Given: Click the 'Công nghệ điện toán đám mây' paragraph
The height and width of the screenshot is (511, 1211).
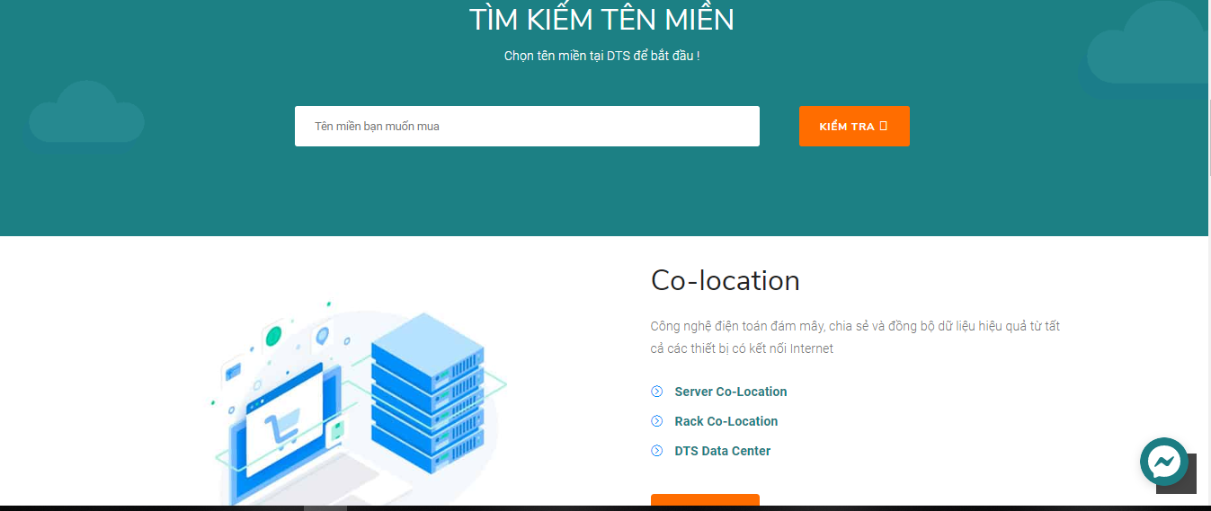Looking at the screenshot, I should tap(855, 337).
